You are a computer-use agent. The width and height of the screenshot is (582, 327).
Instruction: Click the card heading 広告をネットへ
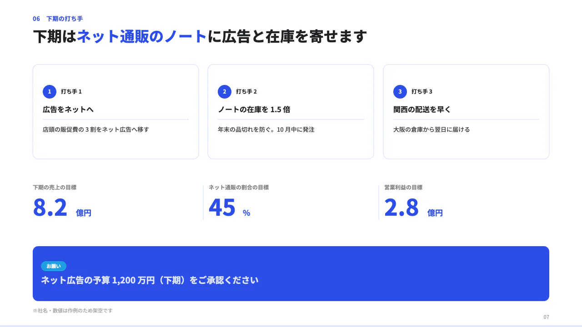[68, 109]
